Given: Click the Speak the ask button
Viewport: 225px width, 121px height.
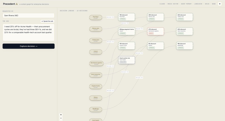Looking at the screenshot, I should pyautogui.click(x=47, y=21).
